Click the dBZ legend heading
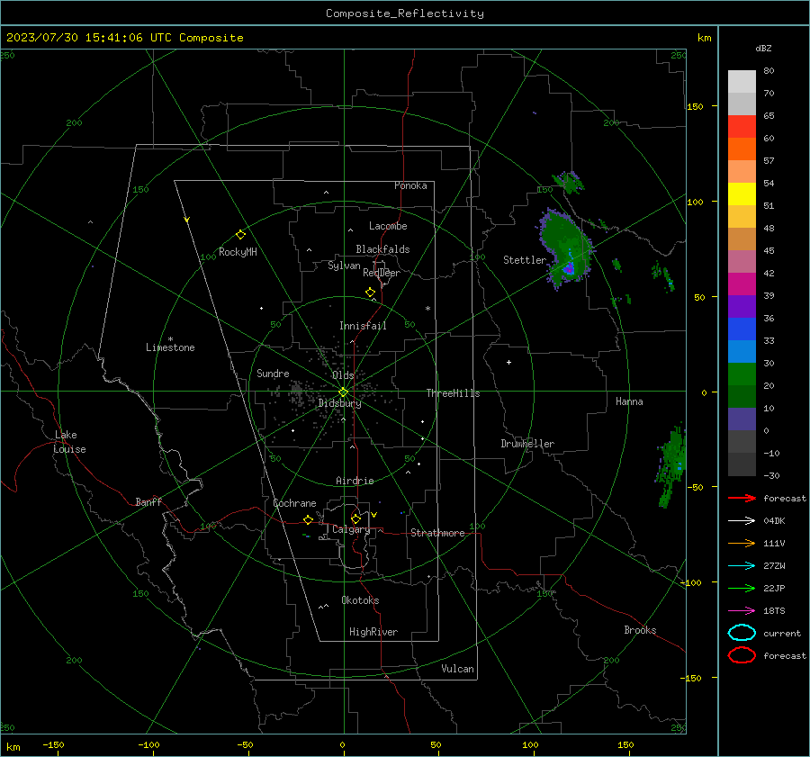 point(763,49)
